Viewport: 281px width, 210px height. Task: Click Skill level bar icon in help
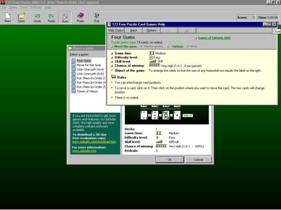point(152,61)
